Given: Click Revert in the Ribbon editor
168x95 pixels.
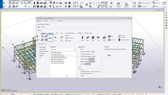Looking at the screenshot, I should coord(46,21).
